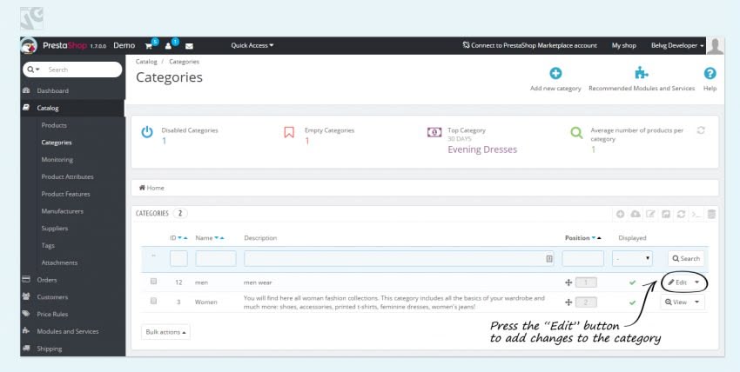Image resolution: width=740 pixels, height=372 pixels.
Task: Tick the checkbox for men row
Action: click(153, 281)
